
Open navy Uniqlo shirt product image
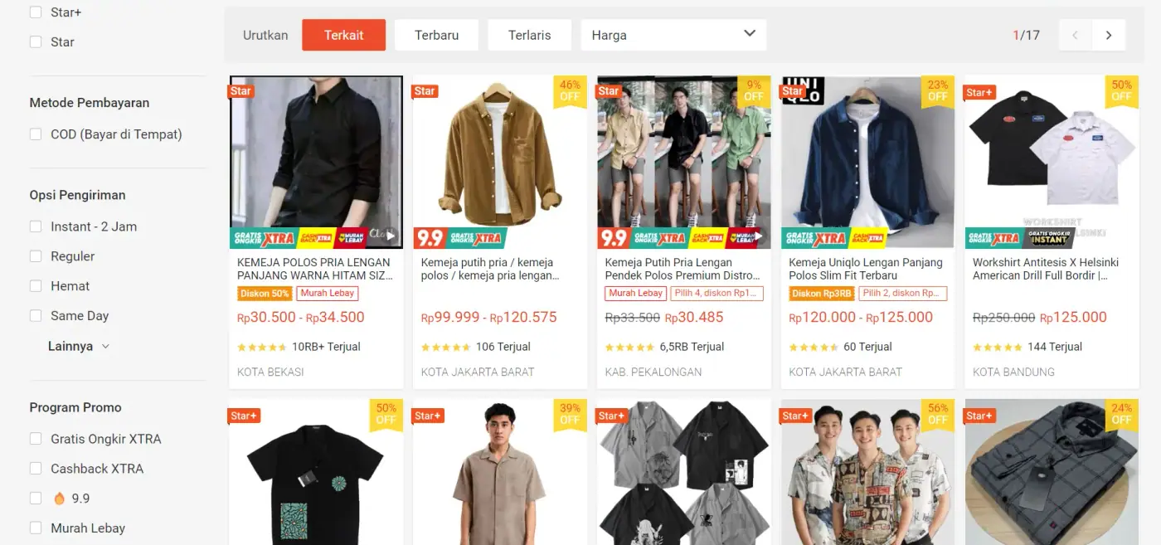click(x=868, y=163)
